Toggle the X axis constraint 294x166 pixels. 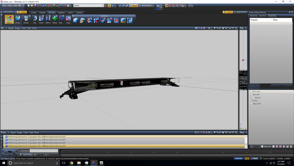click(106, 6)
